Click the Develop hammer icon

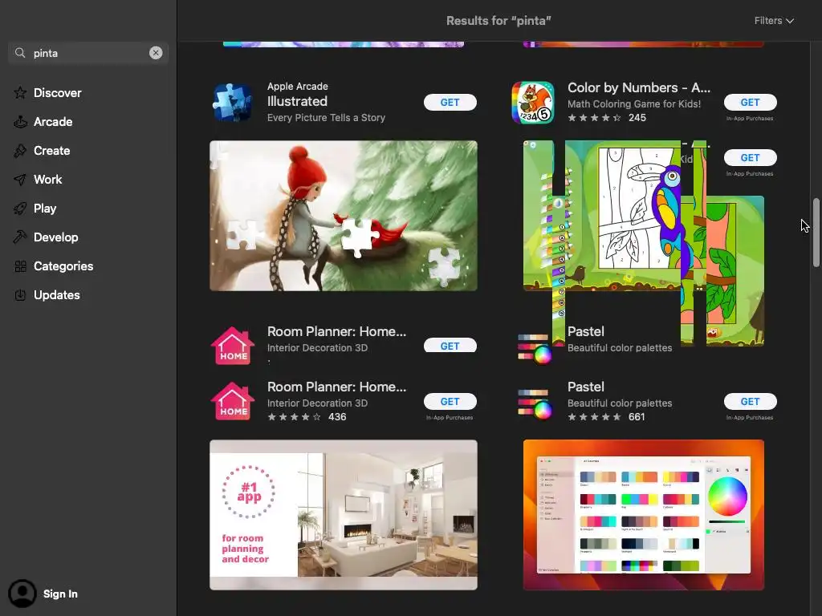coord(20,237)
